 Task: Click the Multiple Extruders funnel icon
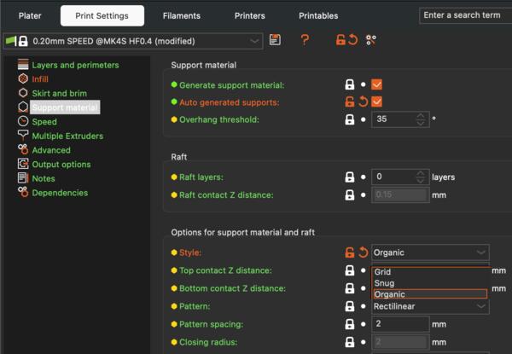(x=23, y=135)
